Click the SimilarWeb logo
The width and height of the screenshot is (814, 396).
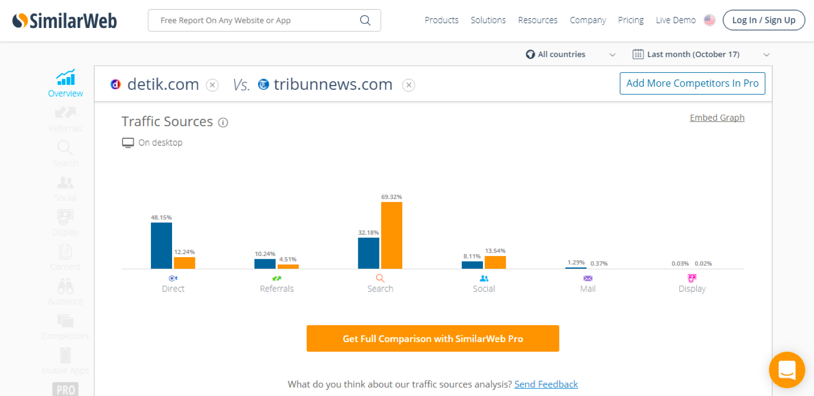coord(64,21)
